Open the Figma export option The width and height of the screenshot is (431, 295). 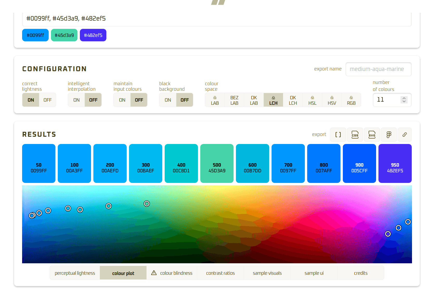coord(389,135)
